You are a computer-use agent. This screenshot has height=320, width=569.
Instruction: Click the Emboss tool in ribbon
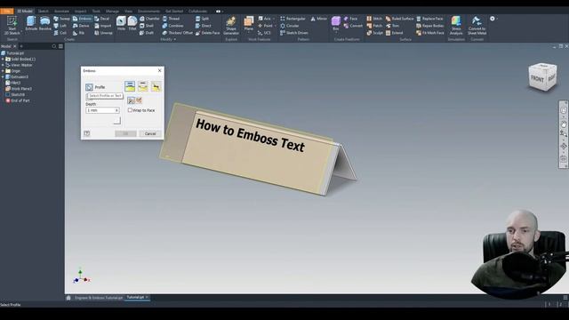coord(82,19)
